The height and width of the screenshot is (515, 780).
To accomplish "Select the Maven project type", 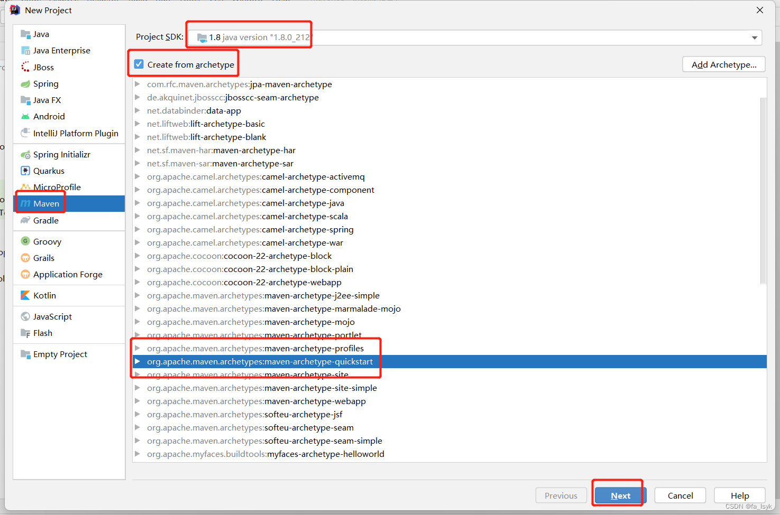I will click(46, 203).
